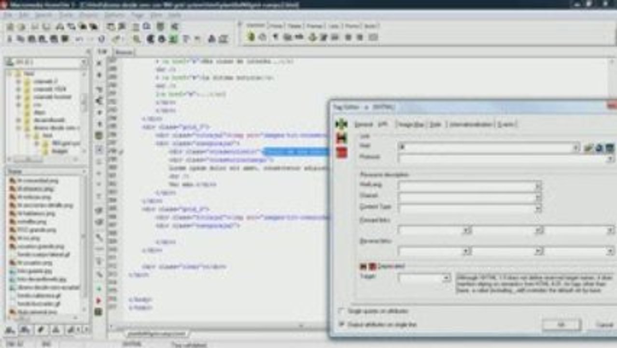This screenshot has width=617, height=348.
Task: Open the Help menu
Action: click(174, 15)
